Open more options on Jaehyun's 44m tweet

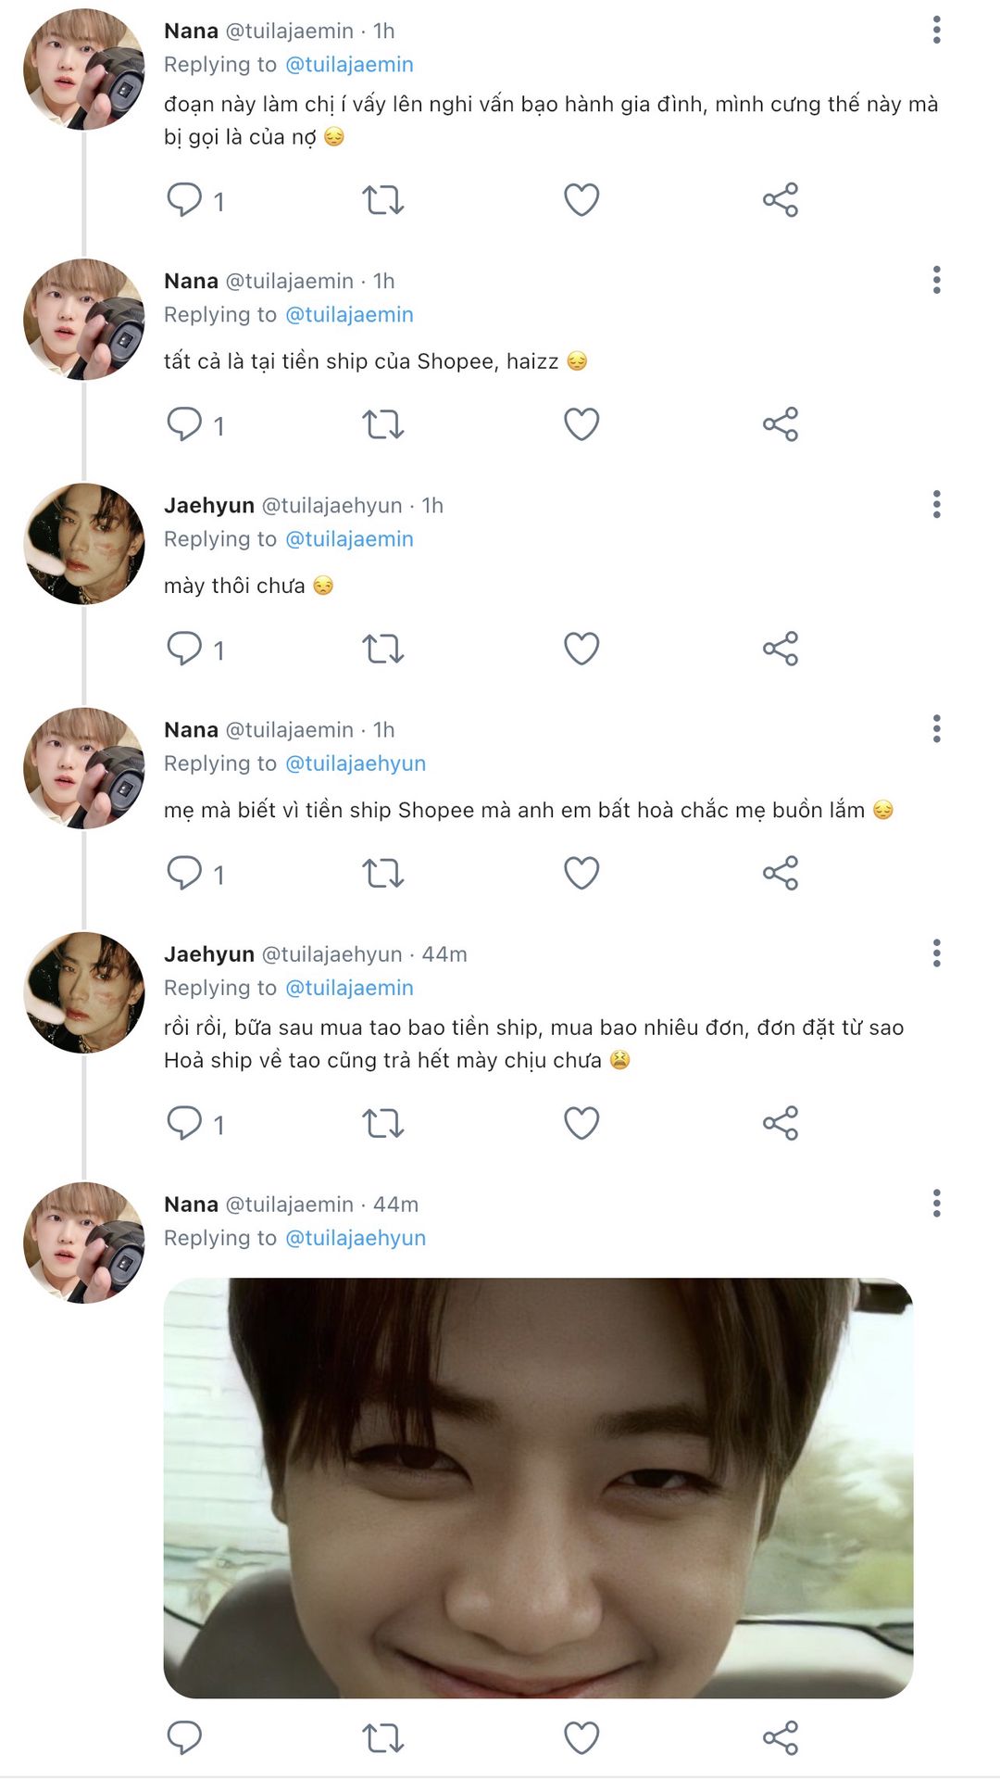[937, 953]
